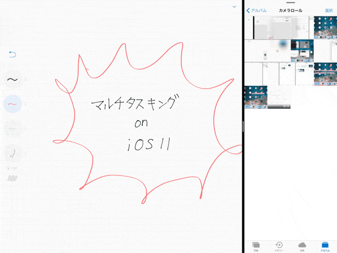Open bottom-left home screen screenshot thumbnail

coord(256,97)
